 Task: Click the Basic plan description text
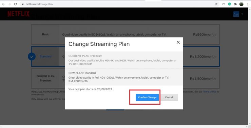[x=114, y=35]
